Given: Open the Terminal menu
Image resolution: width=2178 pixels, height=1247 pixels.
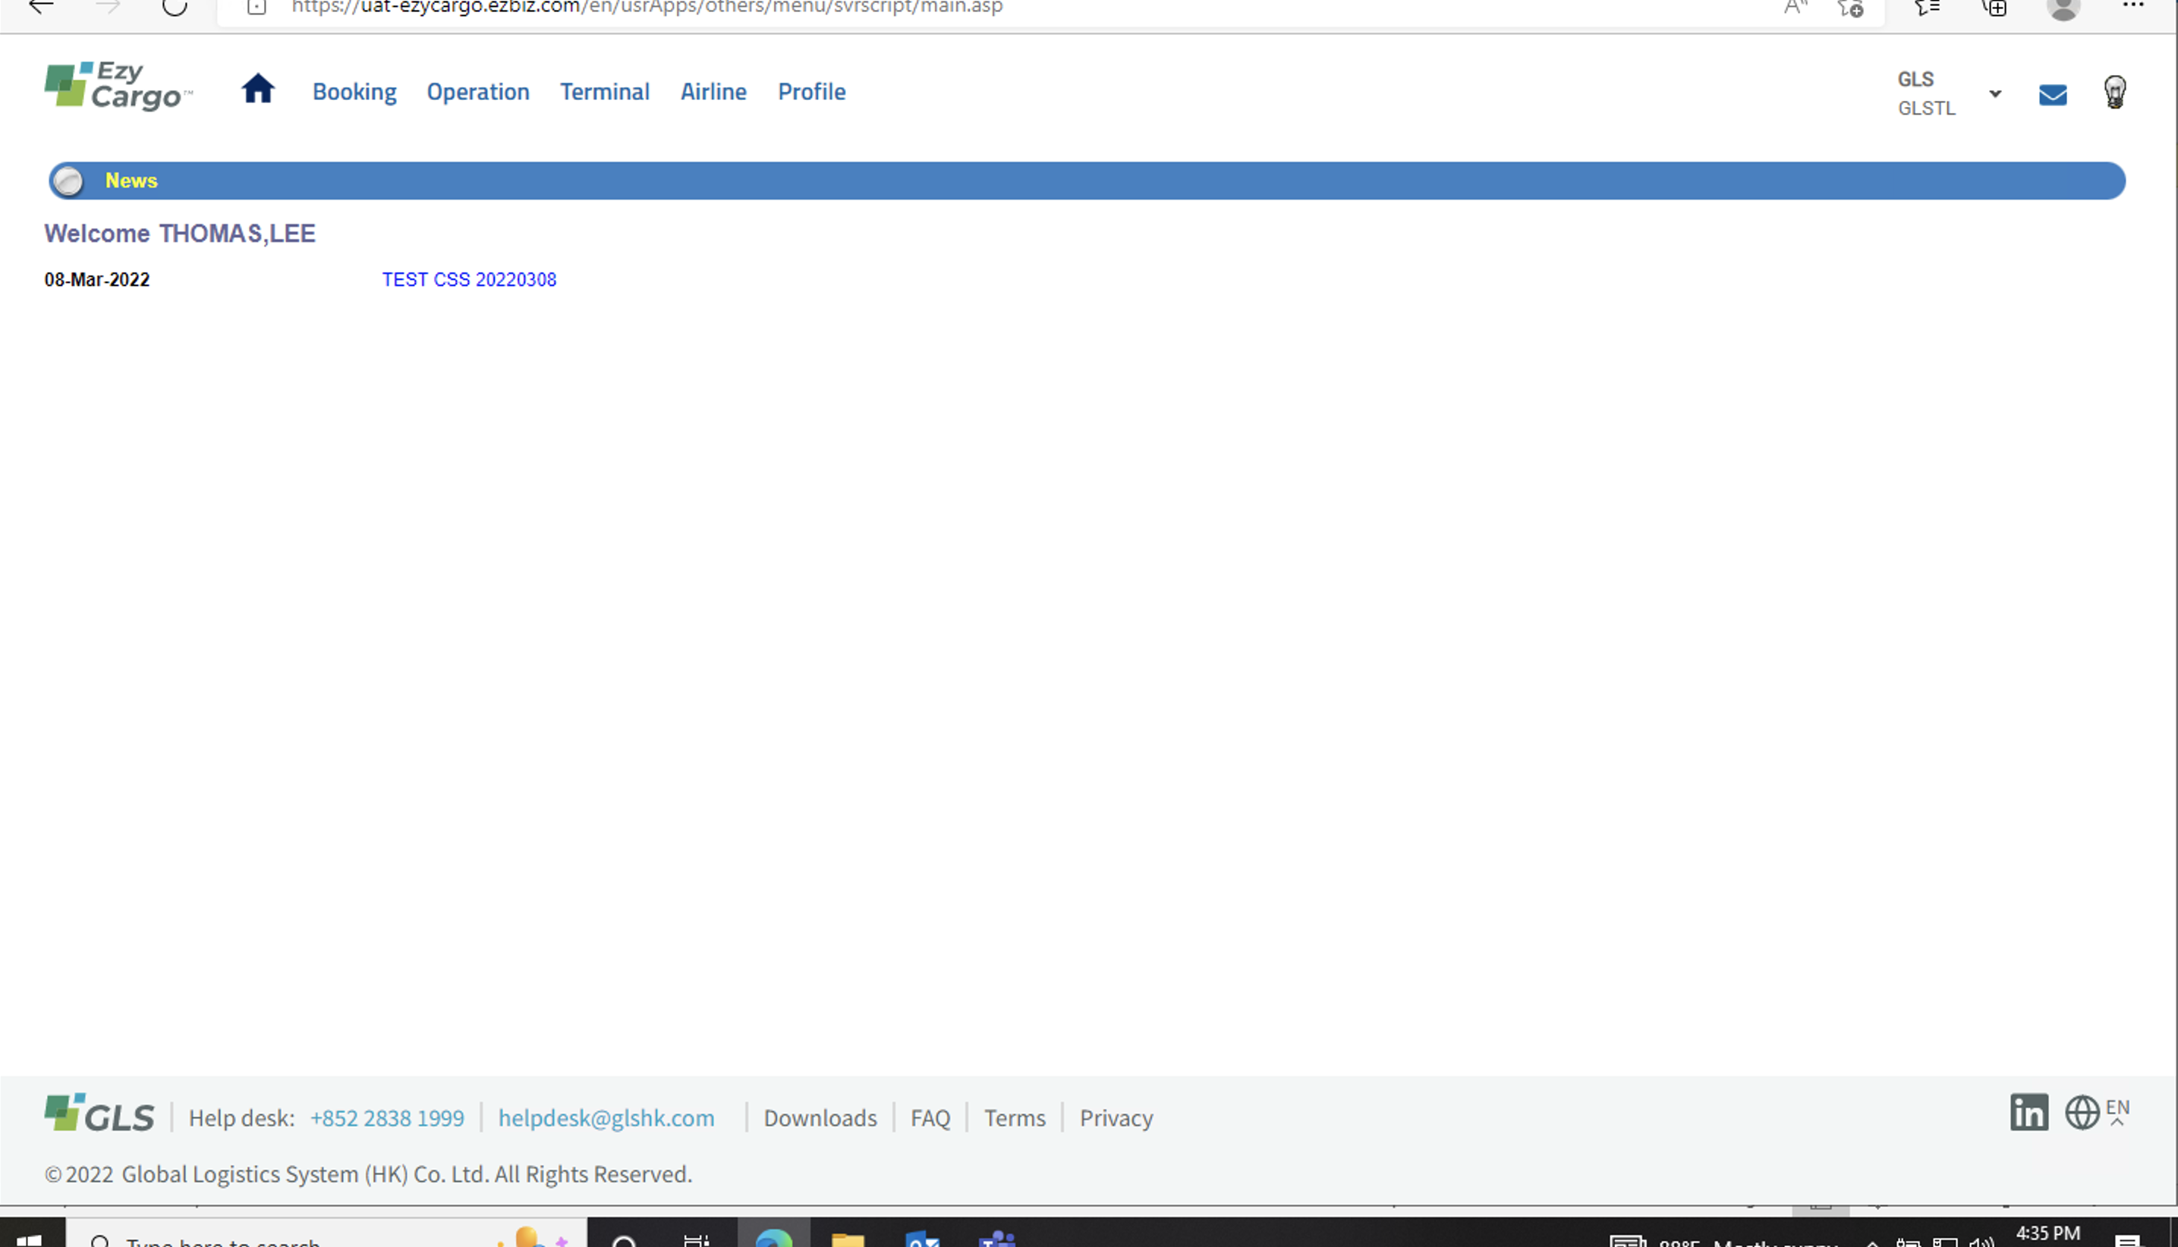Looking at the screenshot, I should (x=604, y=92).
